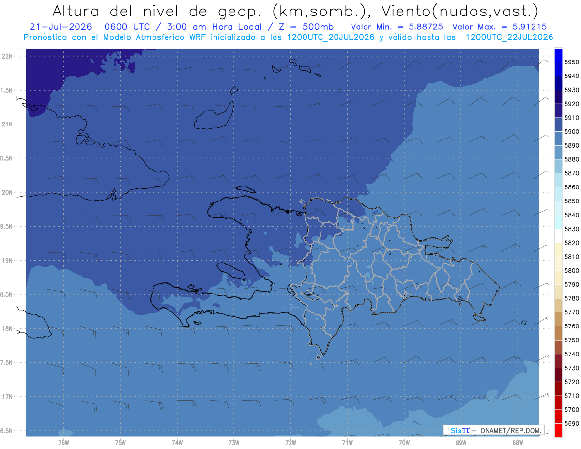The width and height of the screenshot is (581, 449).
Task: Pick the bright red swatch below 5690
Action: pos(558,430)
